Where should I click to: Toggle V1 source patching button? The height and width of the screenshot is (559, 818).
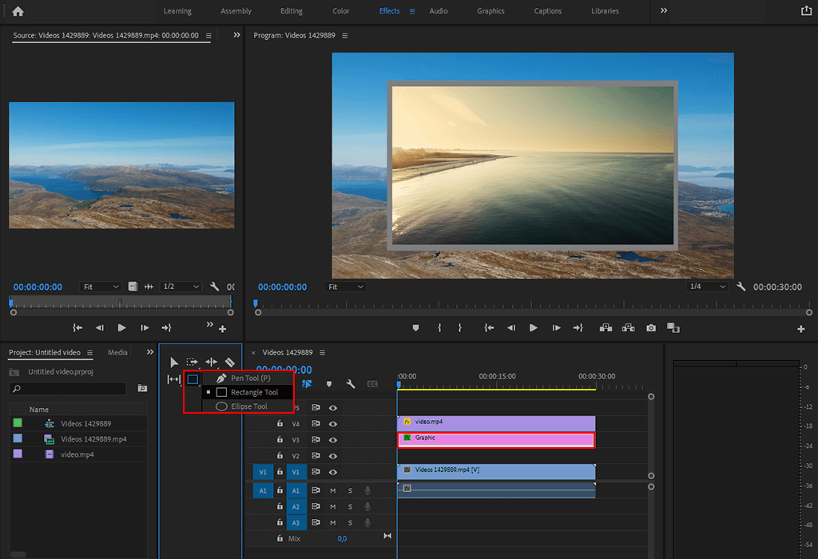click(263, 472)
